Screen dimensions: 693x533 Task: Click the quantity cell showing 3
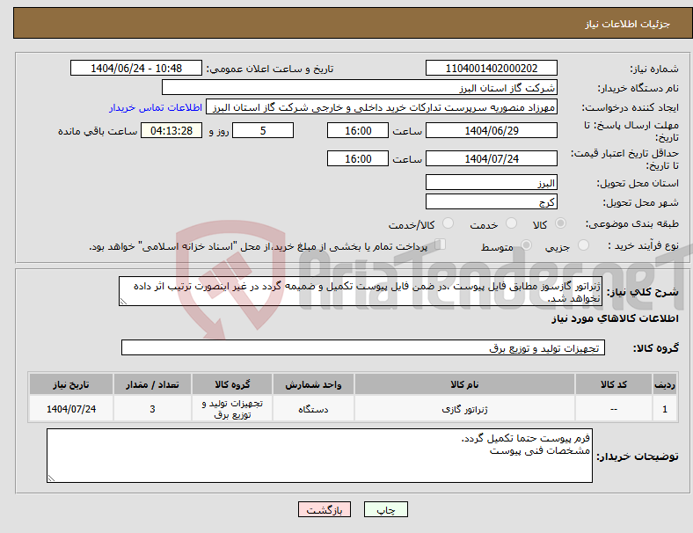pos(152,409)
